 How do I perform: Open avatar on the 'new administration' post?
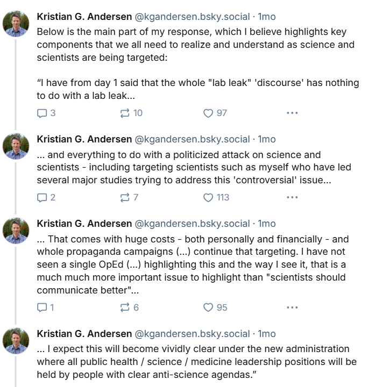[16, 341]
